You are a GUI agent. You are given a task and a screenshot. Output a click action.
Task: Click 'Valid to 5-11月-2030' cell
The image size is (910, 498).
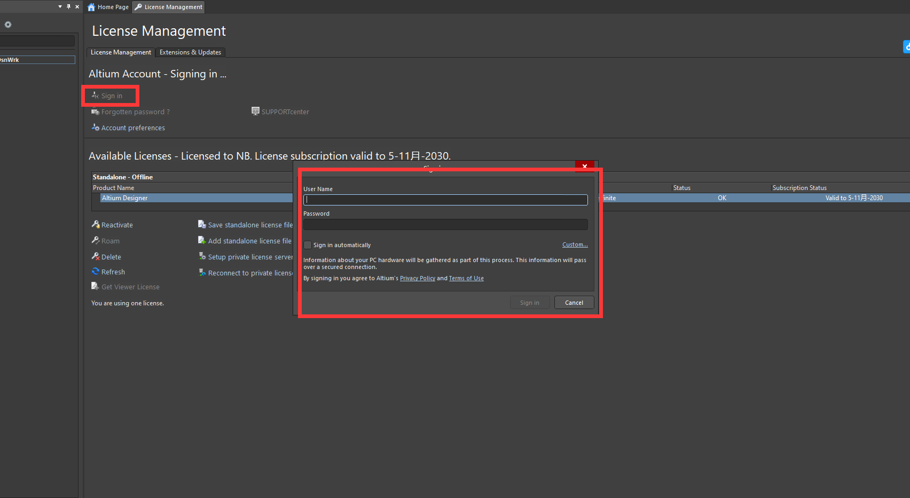tap(854, 198)
